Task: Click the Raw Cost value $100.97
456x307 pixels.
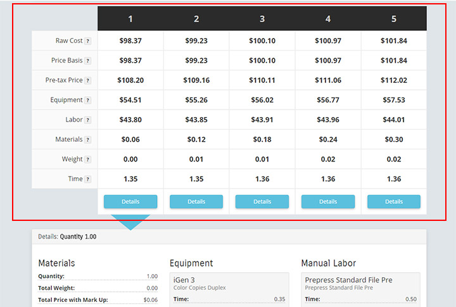Action: tap(328, 41)
